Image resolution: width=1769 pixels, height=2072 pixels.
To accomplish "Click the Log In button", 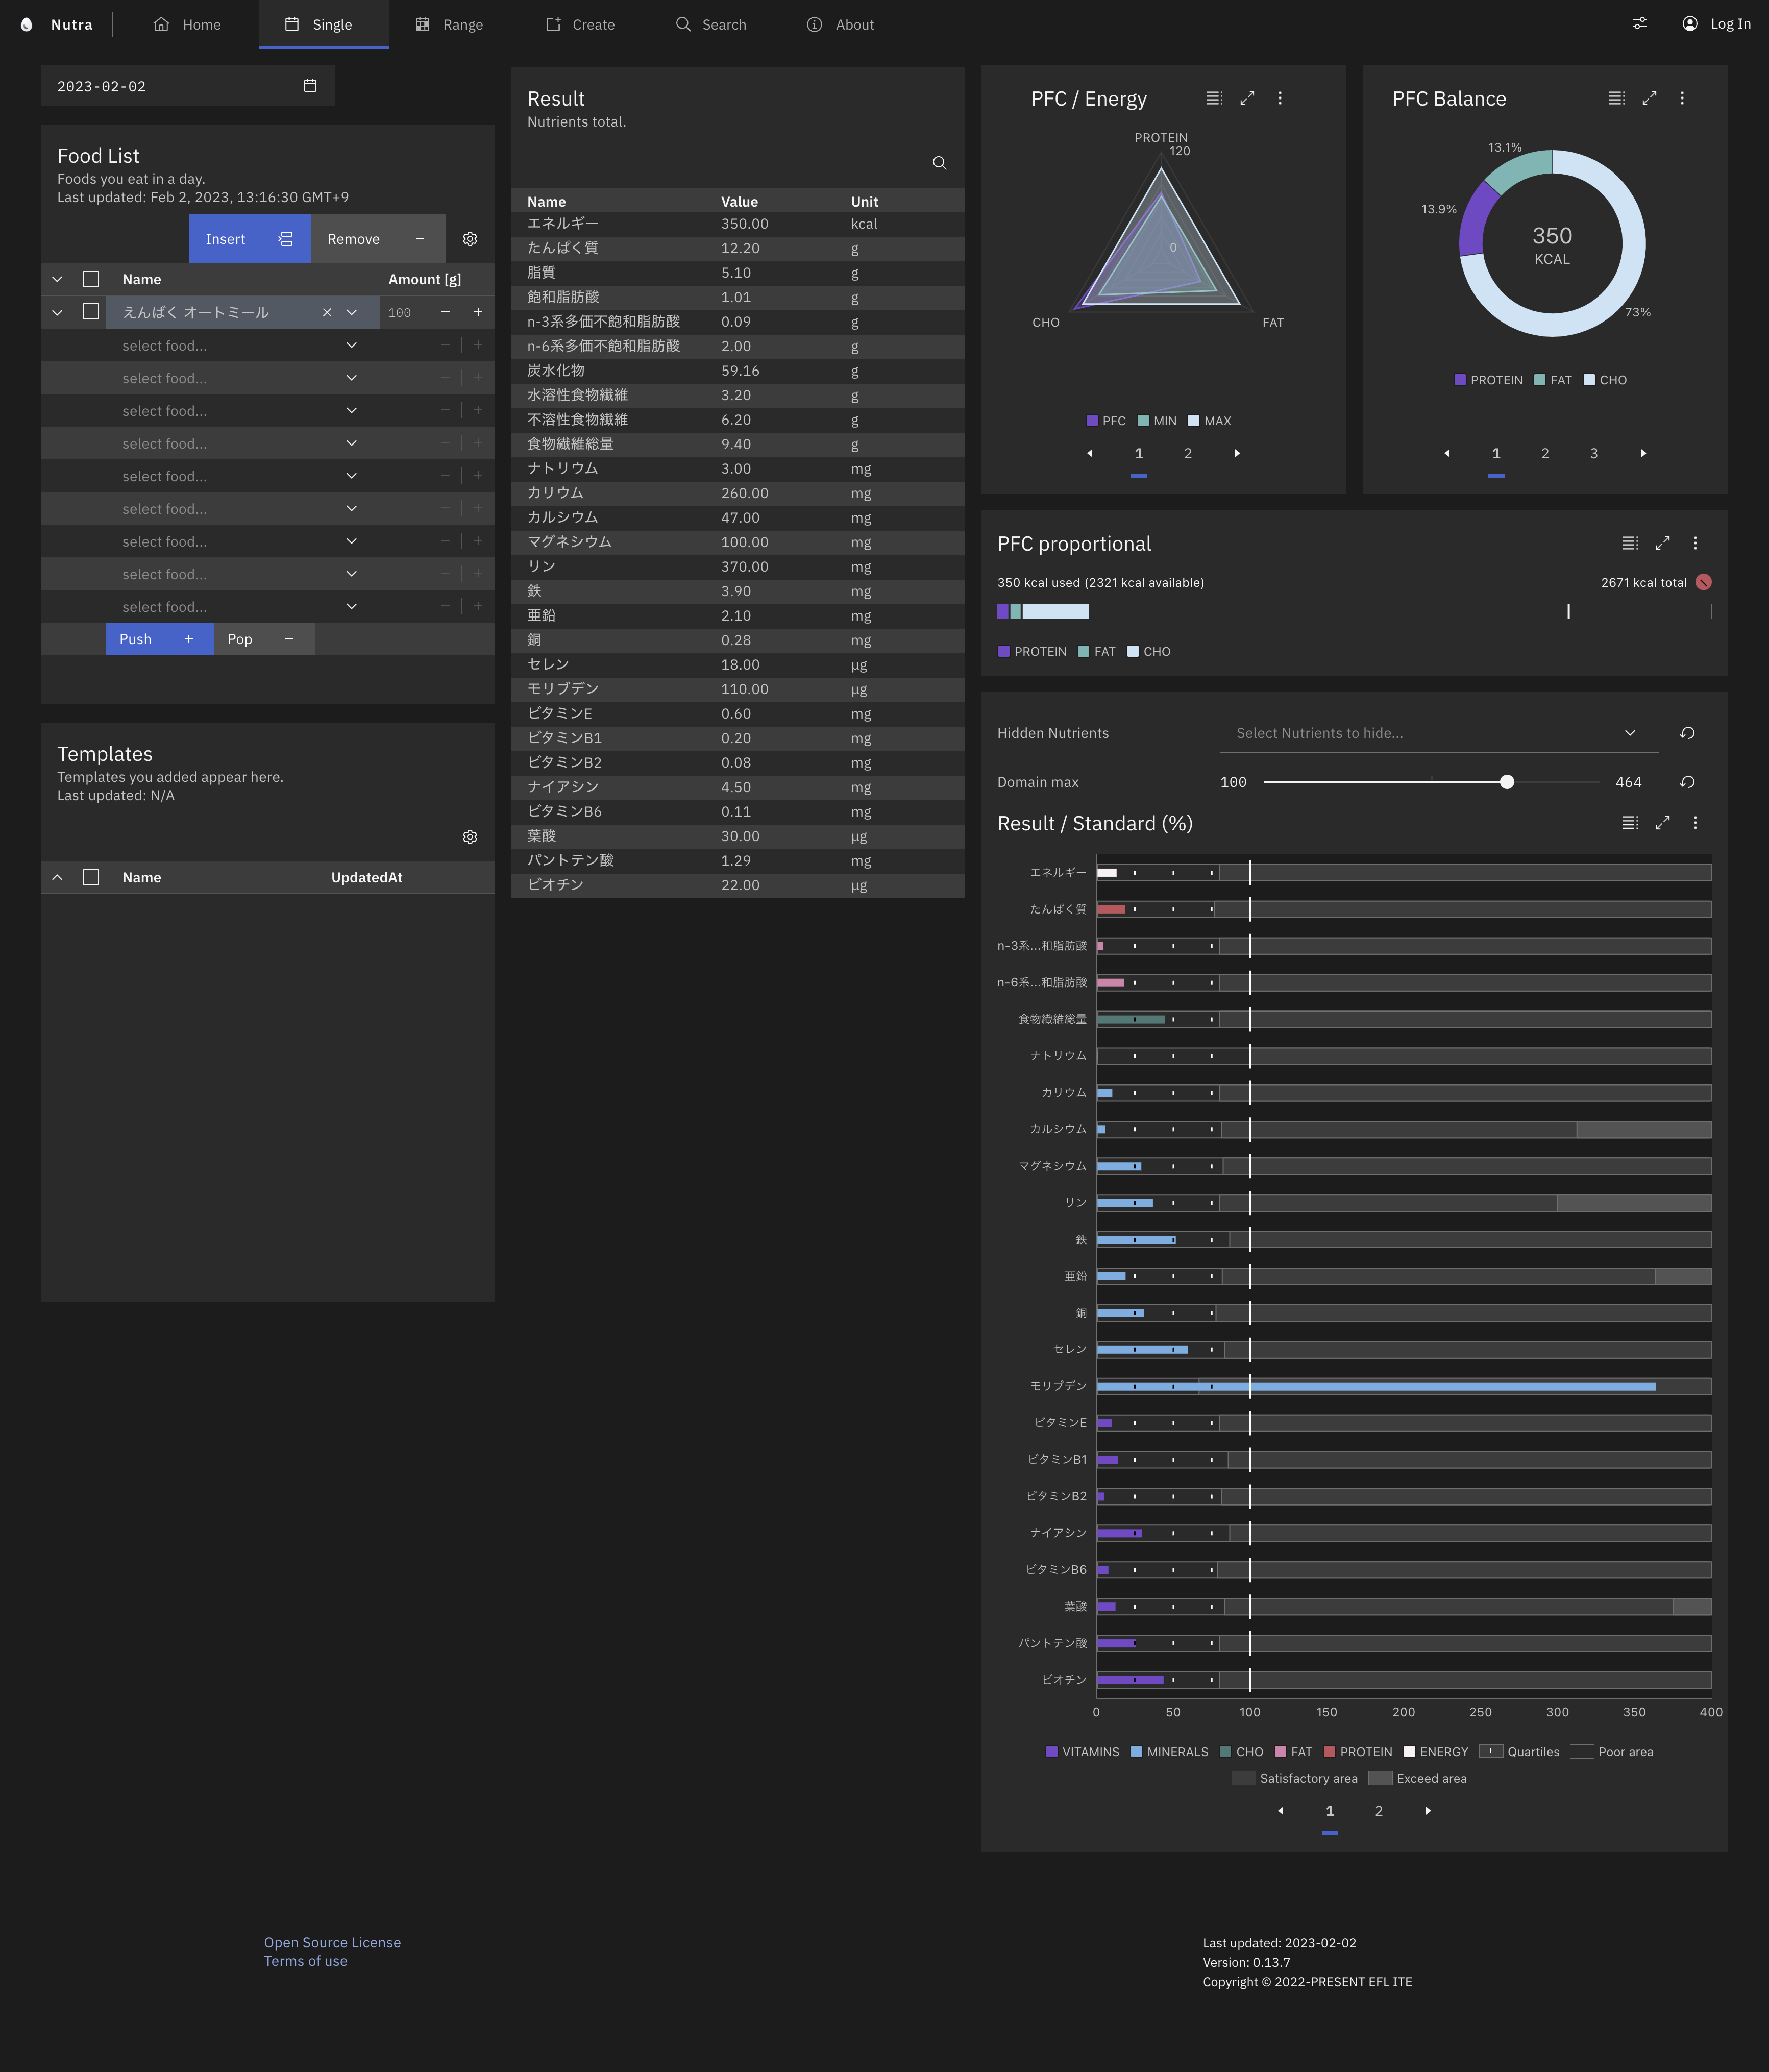I will pos(1716,24).
